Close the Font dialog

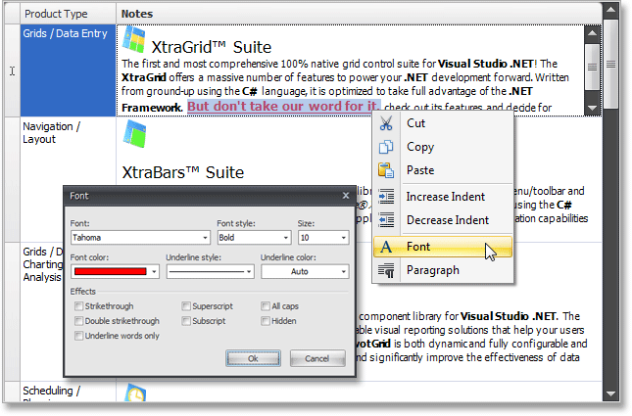click(346, 196)
